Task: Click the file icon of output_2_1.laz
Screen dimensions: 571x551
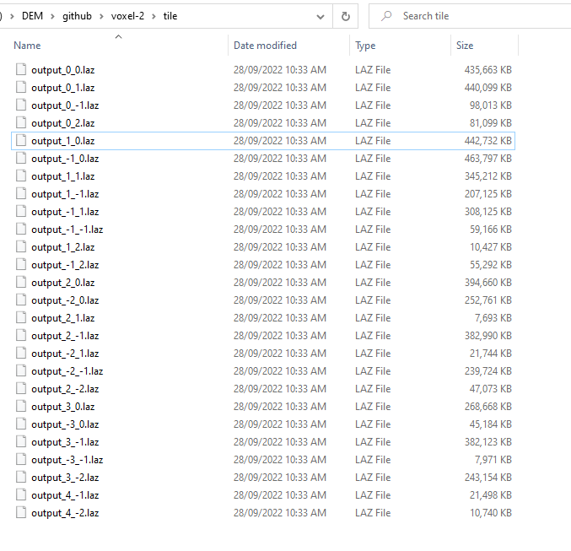Action: (21, 317)
